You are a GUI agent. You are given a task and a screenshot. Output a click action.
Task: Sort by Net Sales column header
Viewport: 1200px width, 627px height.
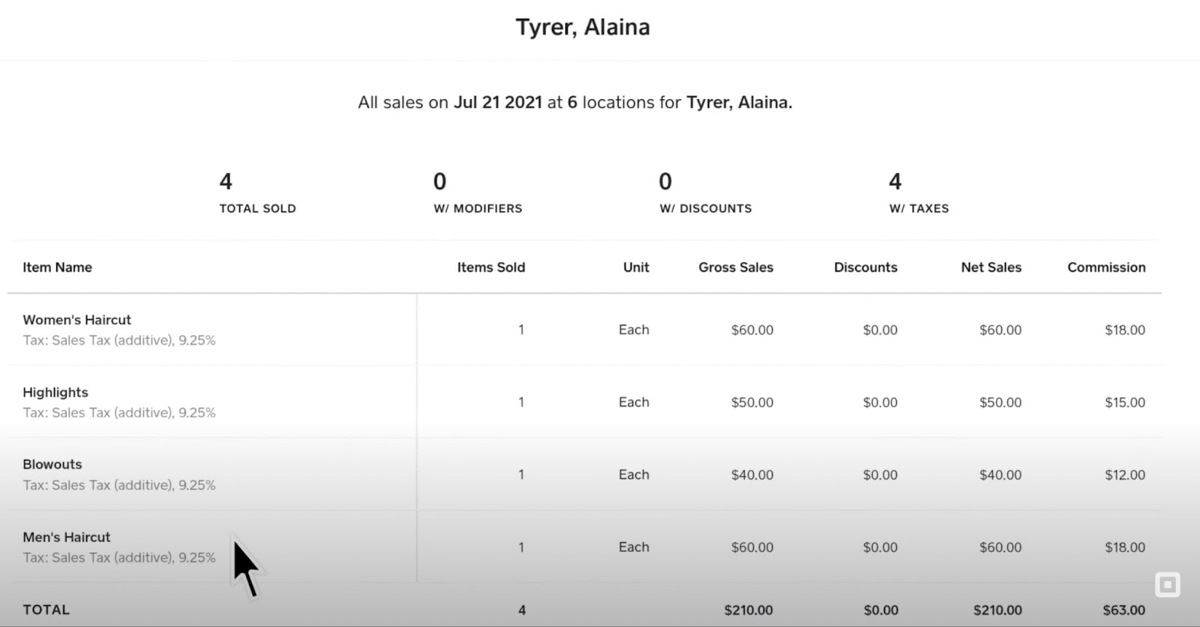(991, 267)
